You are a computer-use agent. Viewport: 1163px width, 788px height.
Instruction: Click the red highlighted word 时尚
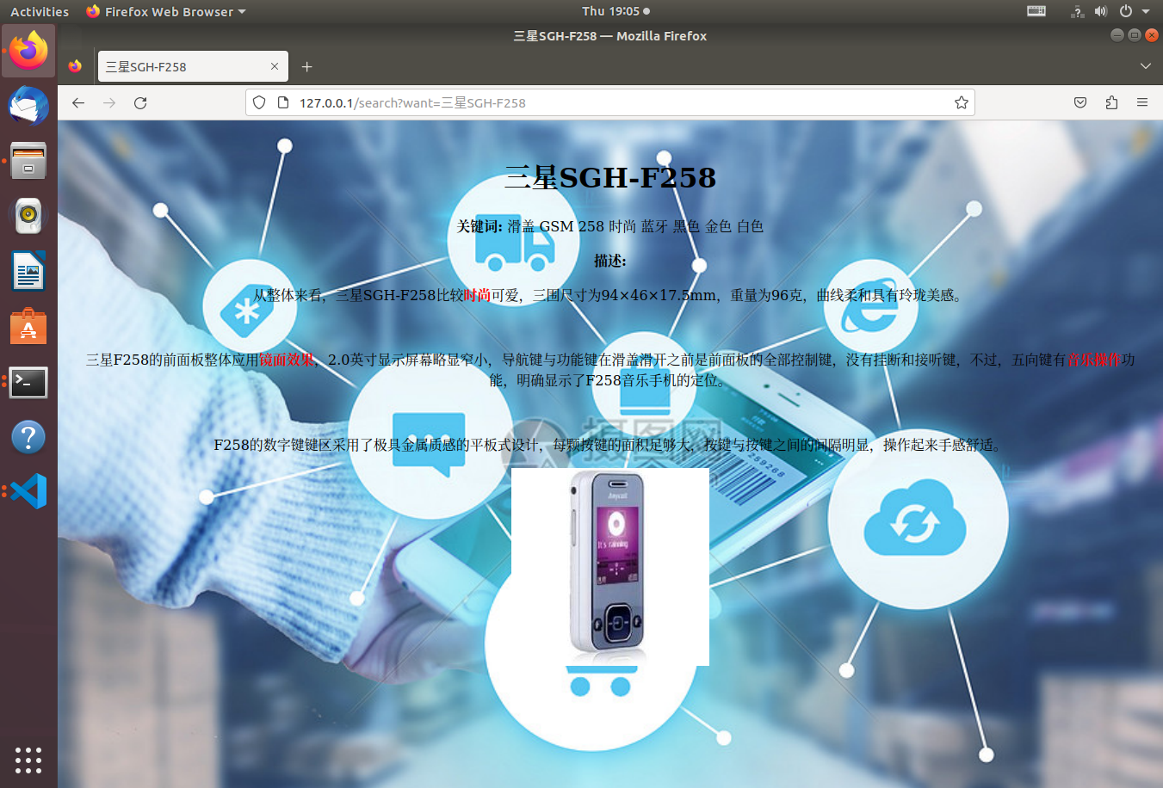pos(478,295)
